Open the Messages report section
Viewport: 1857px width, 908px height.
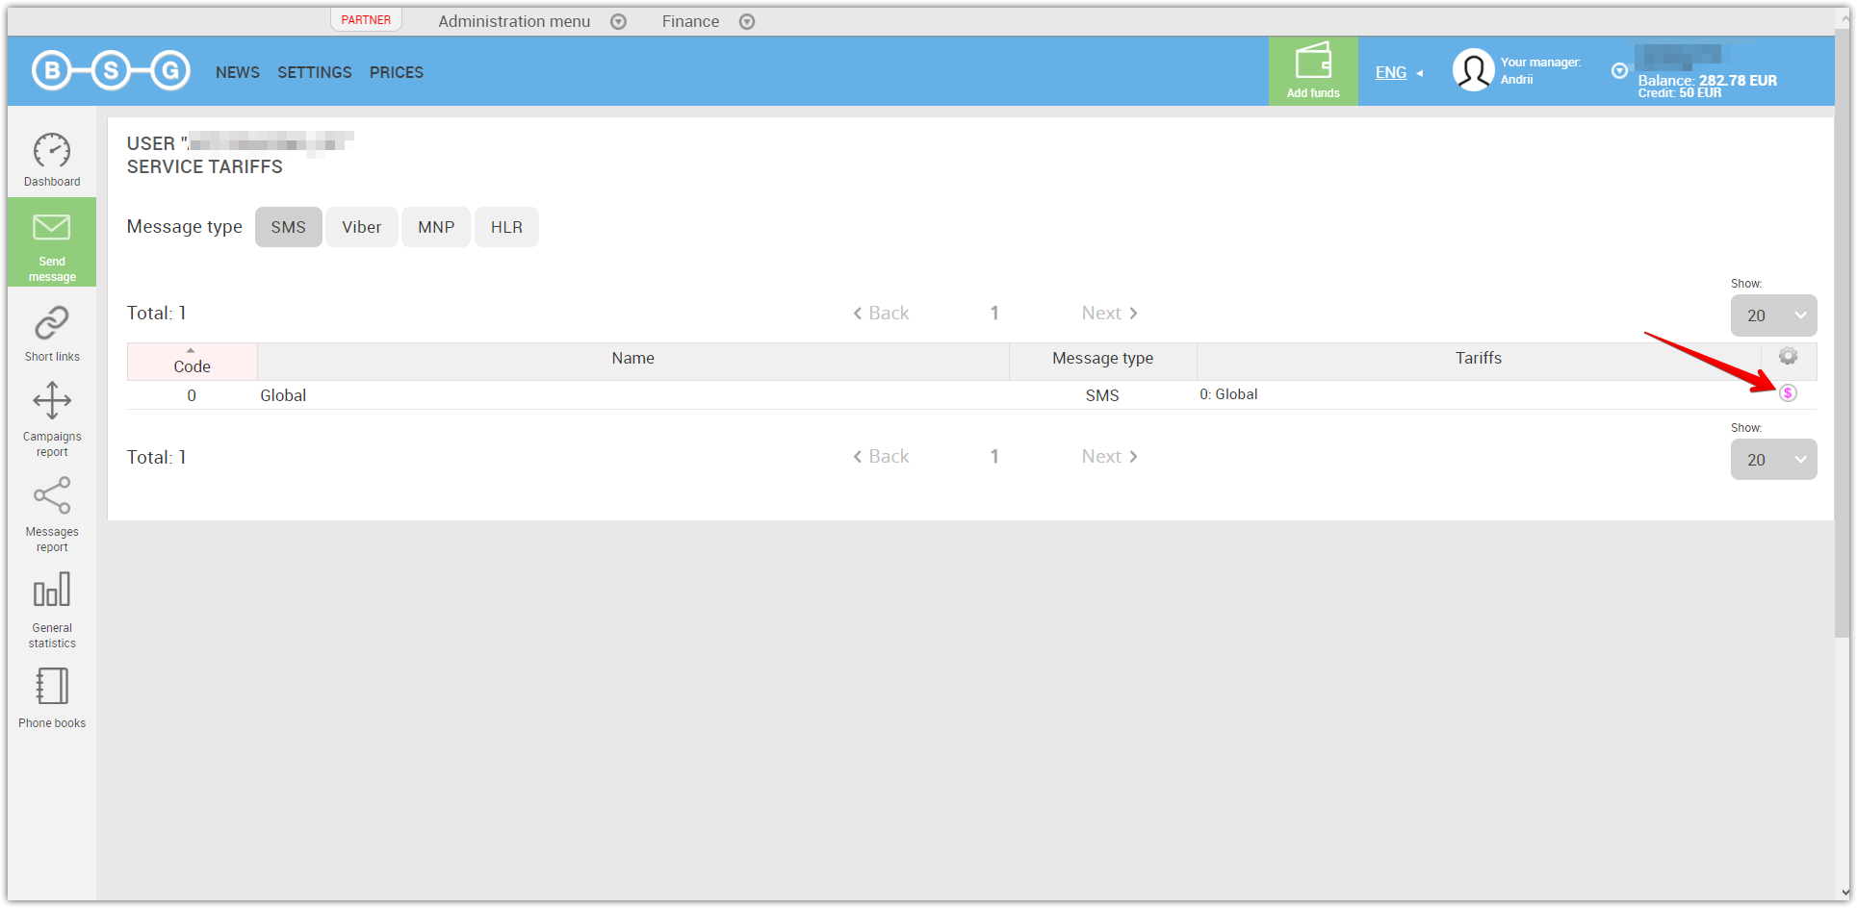[52, 515]
